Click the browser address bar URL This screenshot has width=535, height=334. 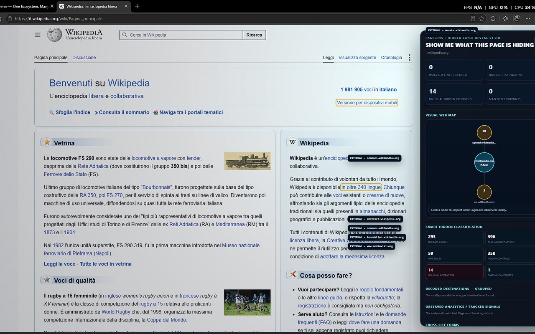(x=59, y=18)
